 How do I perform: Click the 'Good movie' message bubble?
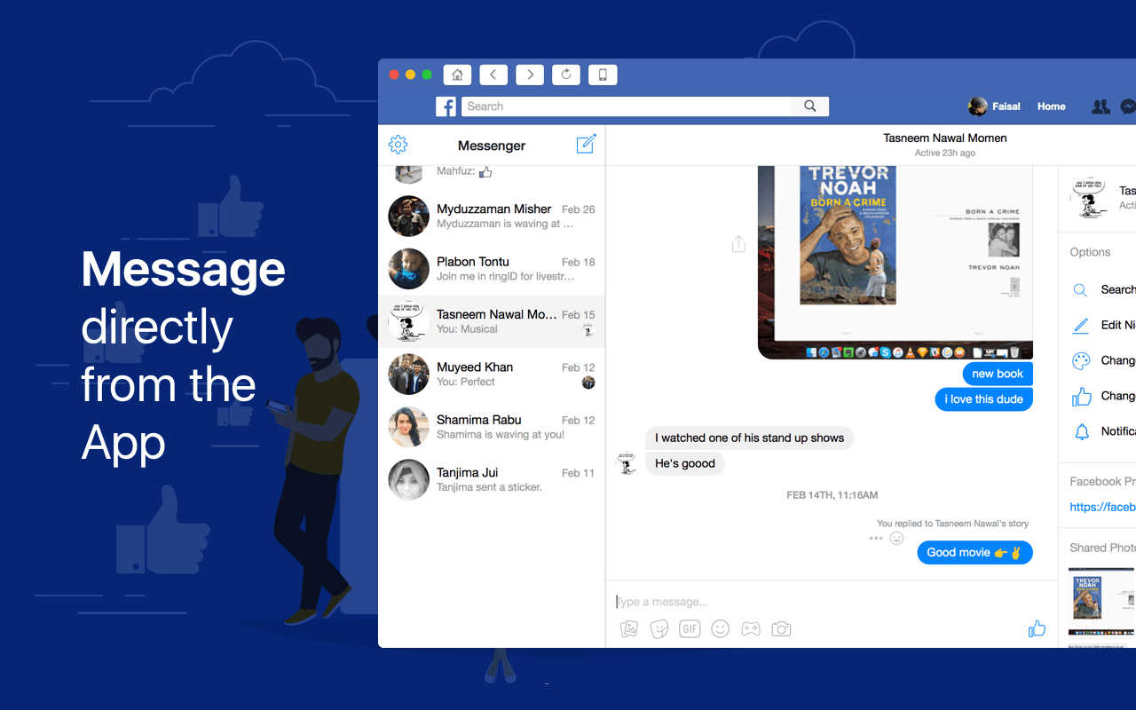point(974,552)
